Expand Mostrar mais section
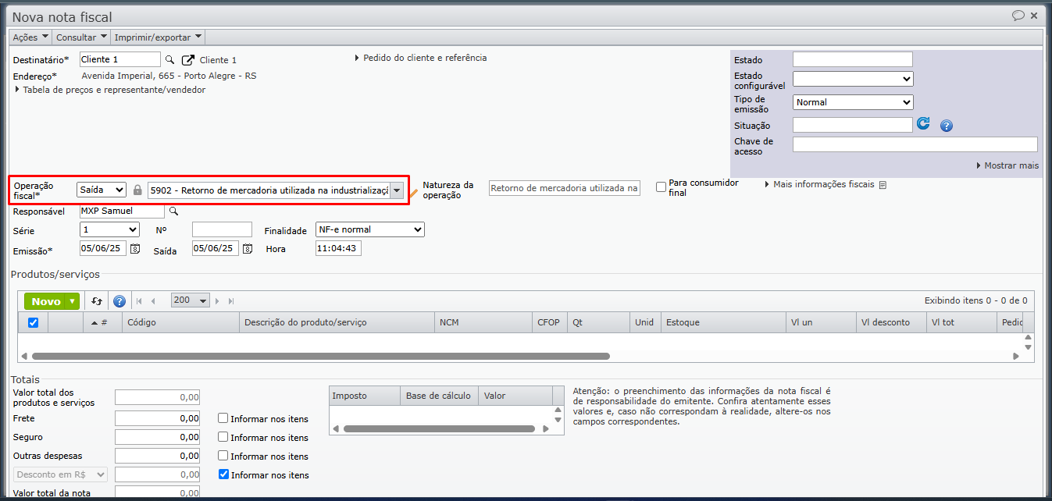The height and width of the screenshot is (501, 1052). [1007, 165]
